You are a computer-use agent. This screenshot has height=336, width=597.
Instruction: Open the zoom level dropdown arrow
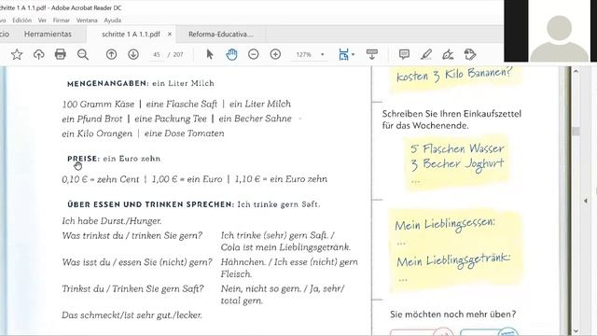click(x=323, y=54)
